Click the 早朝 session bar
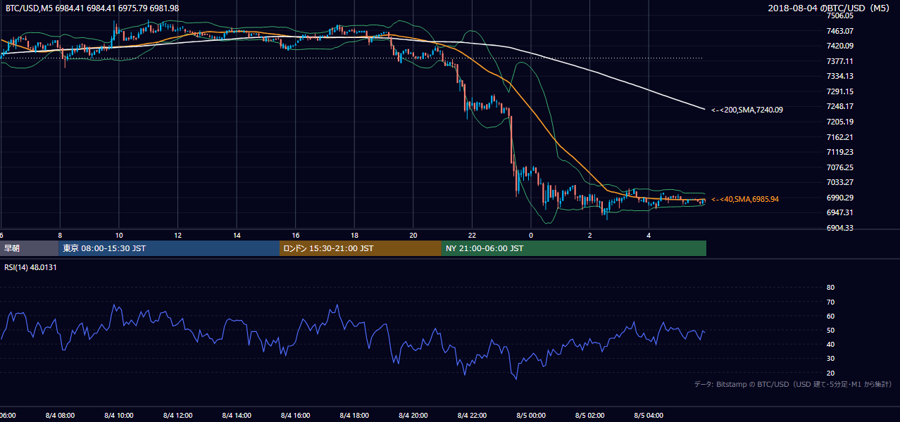This screenshot has width=900, height=422. 30,248
